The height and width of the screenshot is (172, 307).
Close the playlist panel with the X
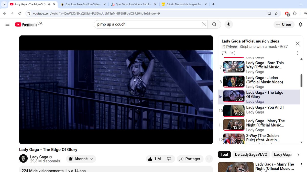(298, 44)
